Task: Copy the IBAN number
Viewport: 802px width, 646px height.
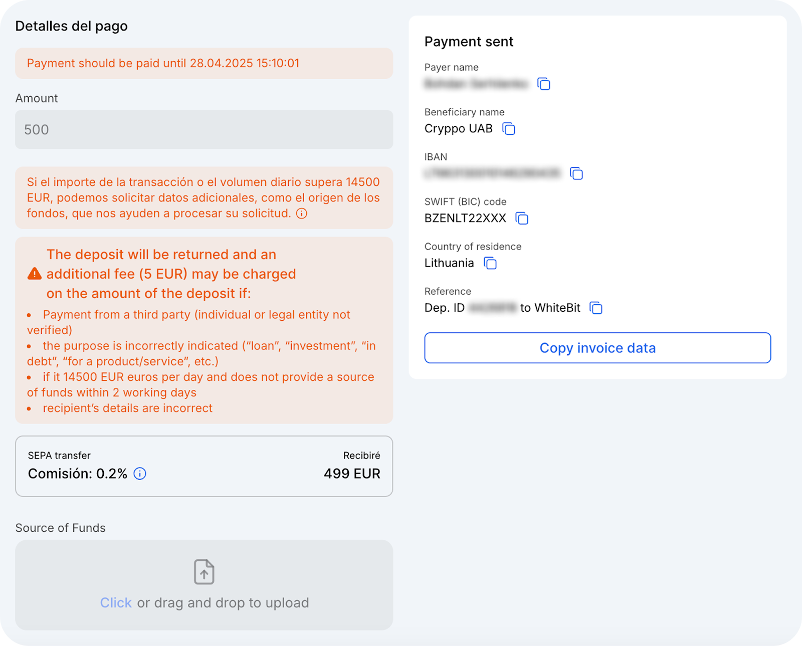Action: click(x=576, y=173)
